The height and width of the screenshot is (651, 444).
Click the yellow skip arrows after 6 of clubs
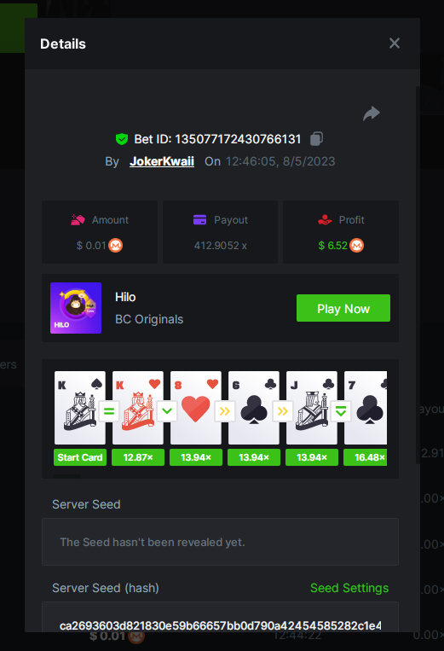(x=283, y=411)
